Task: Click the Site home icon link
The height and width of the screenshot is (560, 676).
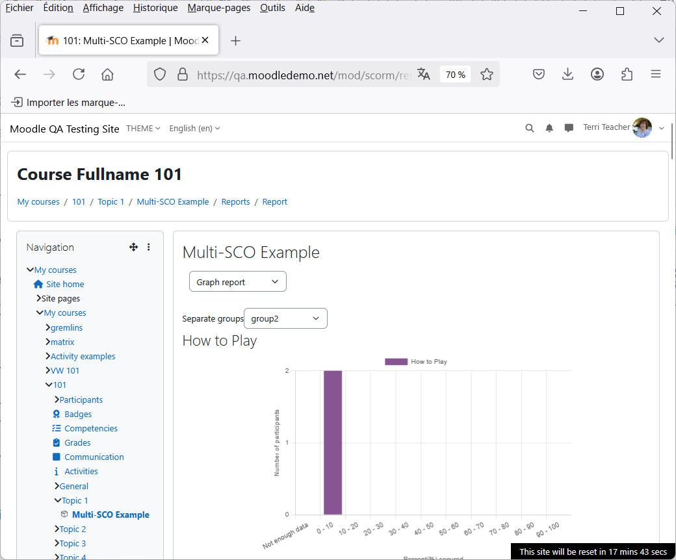Action: (x=38, y=285)
